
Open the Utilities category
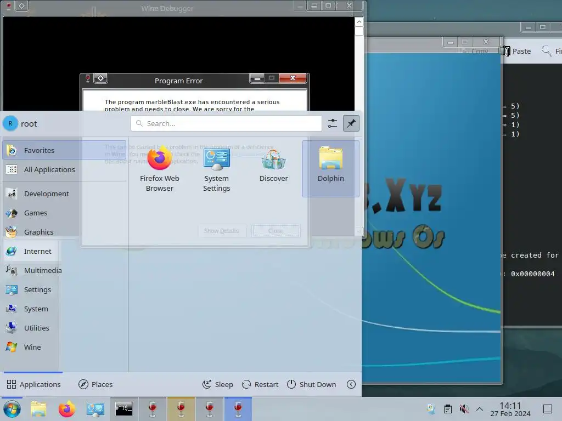click(65, 328)
